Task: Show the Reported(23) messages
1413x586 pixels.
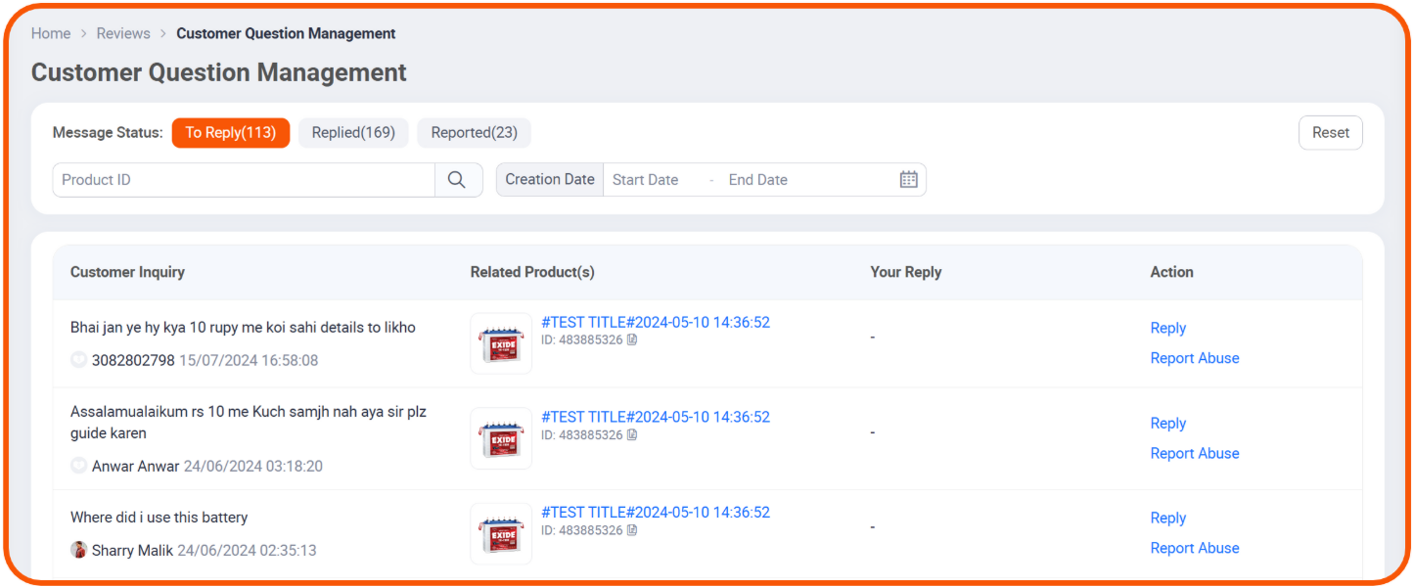Action: pos(474,133)
